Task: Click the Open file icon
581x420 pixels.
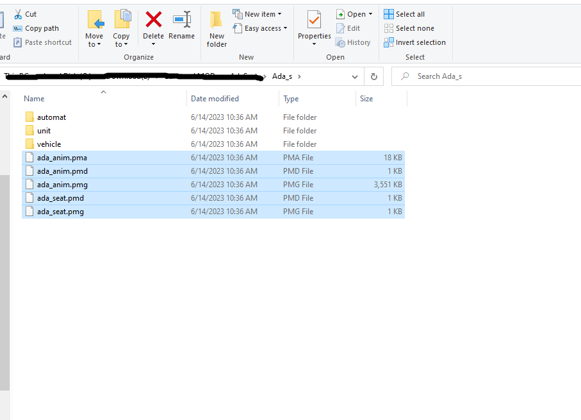Action: [340, 14]
